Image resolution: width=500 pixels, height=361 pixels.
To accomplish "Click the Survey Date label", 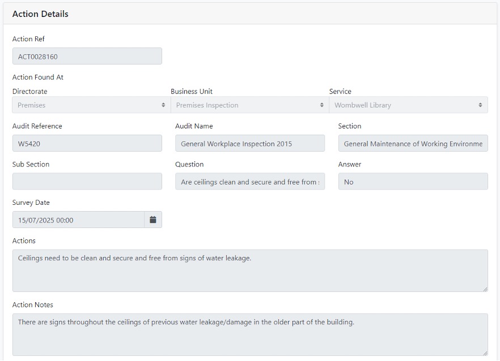I will coord(31,203).
